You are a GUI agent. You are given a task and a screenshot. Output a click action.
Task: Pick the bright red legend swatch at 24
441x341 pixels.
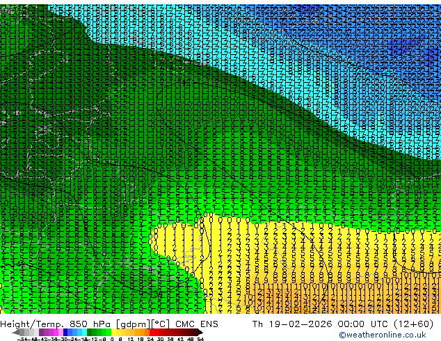152,332
